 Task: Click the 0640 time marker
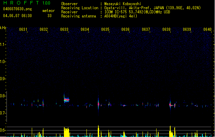point(207,29)
